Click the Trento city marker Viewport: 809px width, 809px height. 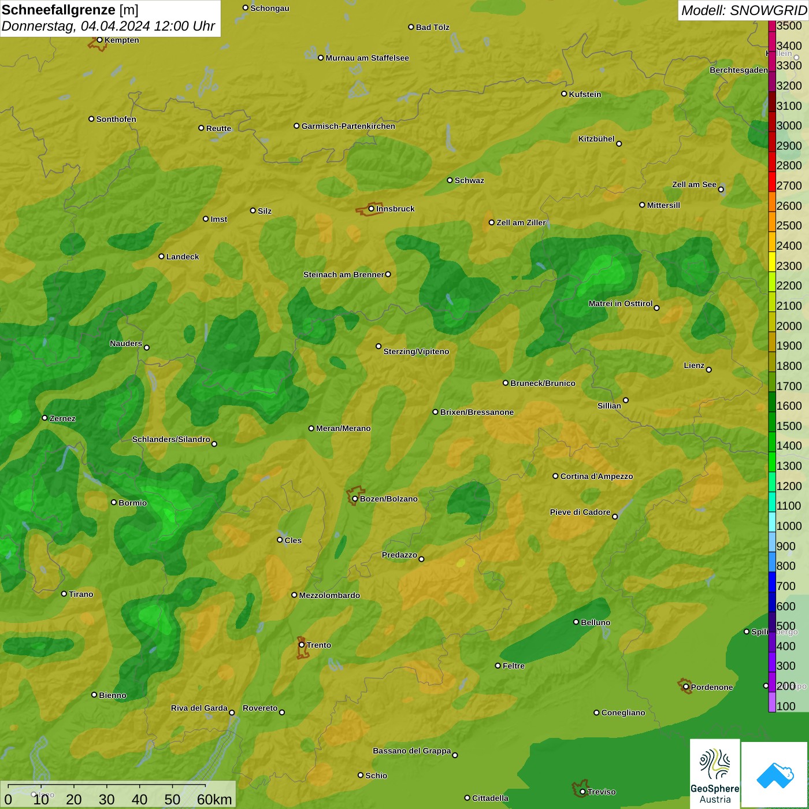click(x=302, y=645)
